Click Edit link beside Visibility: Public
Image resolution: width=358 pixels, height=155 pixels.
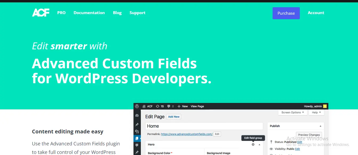[x=297, y=149]
